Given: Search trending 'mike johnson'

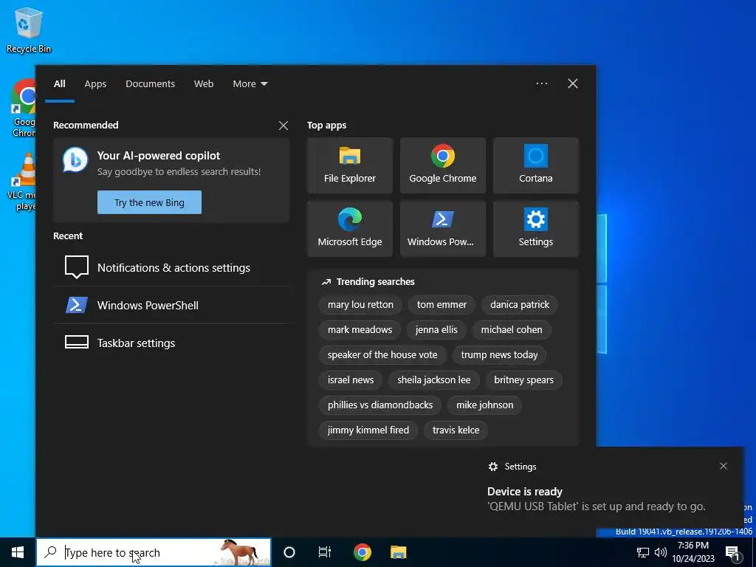Looking at the screenshot, I should coord(484,405).
